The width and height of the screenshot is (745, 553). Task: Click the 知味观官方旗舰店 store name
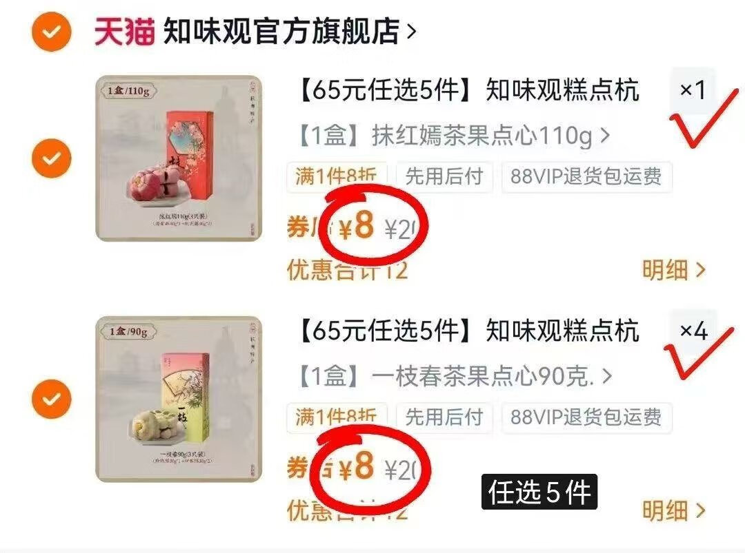[281, 32]
